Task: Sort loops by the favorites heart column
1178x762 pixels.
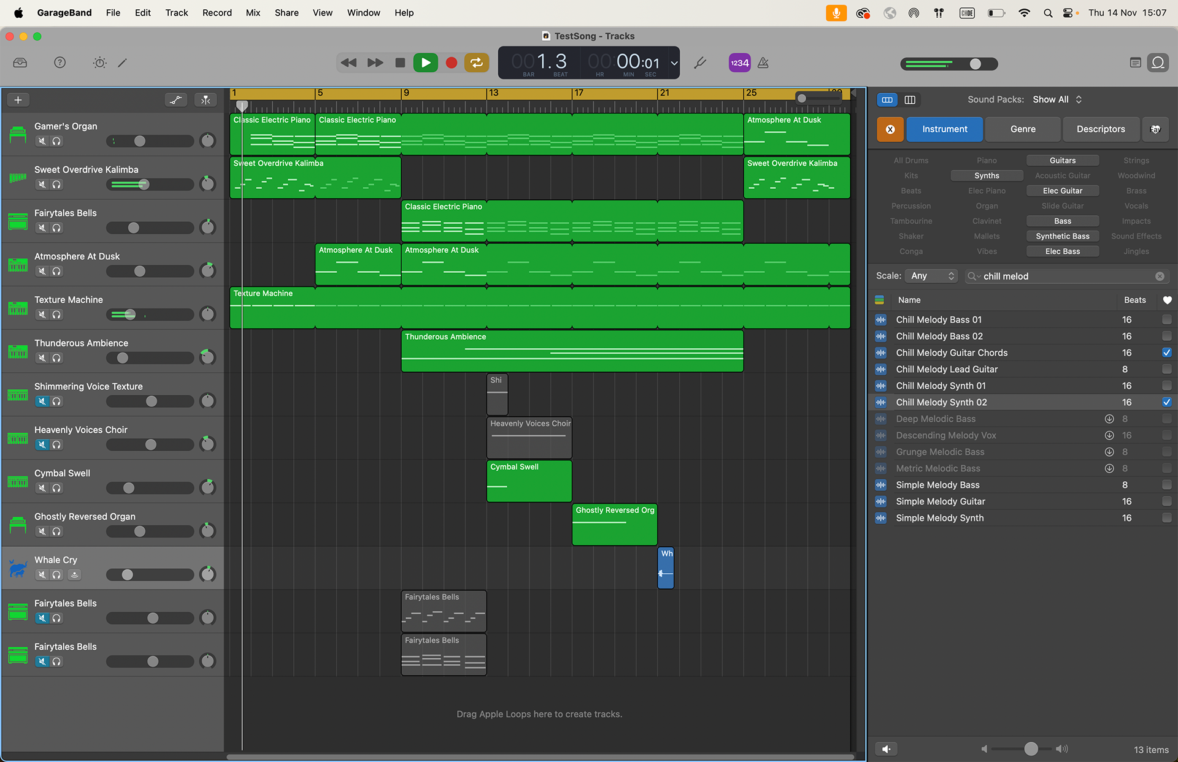Action: [x=1167, y=300]
